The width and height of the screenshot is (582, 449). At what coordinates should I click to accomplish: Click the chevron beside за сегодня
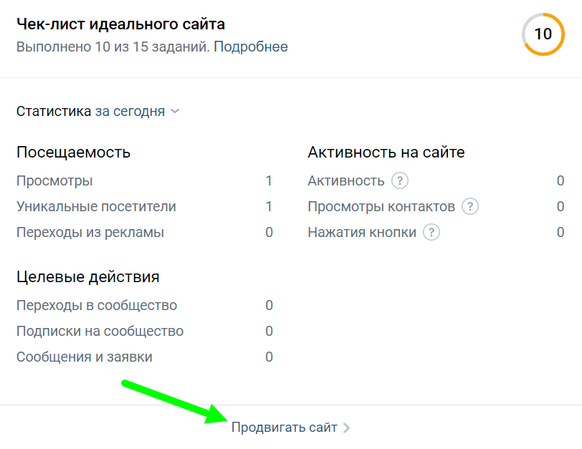click(x=175, y=111)
